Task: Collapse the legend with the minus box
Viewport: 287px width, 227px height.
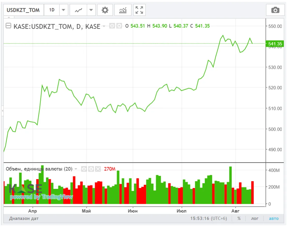Action: point(8,26)
